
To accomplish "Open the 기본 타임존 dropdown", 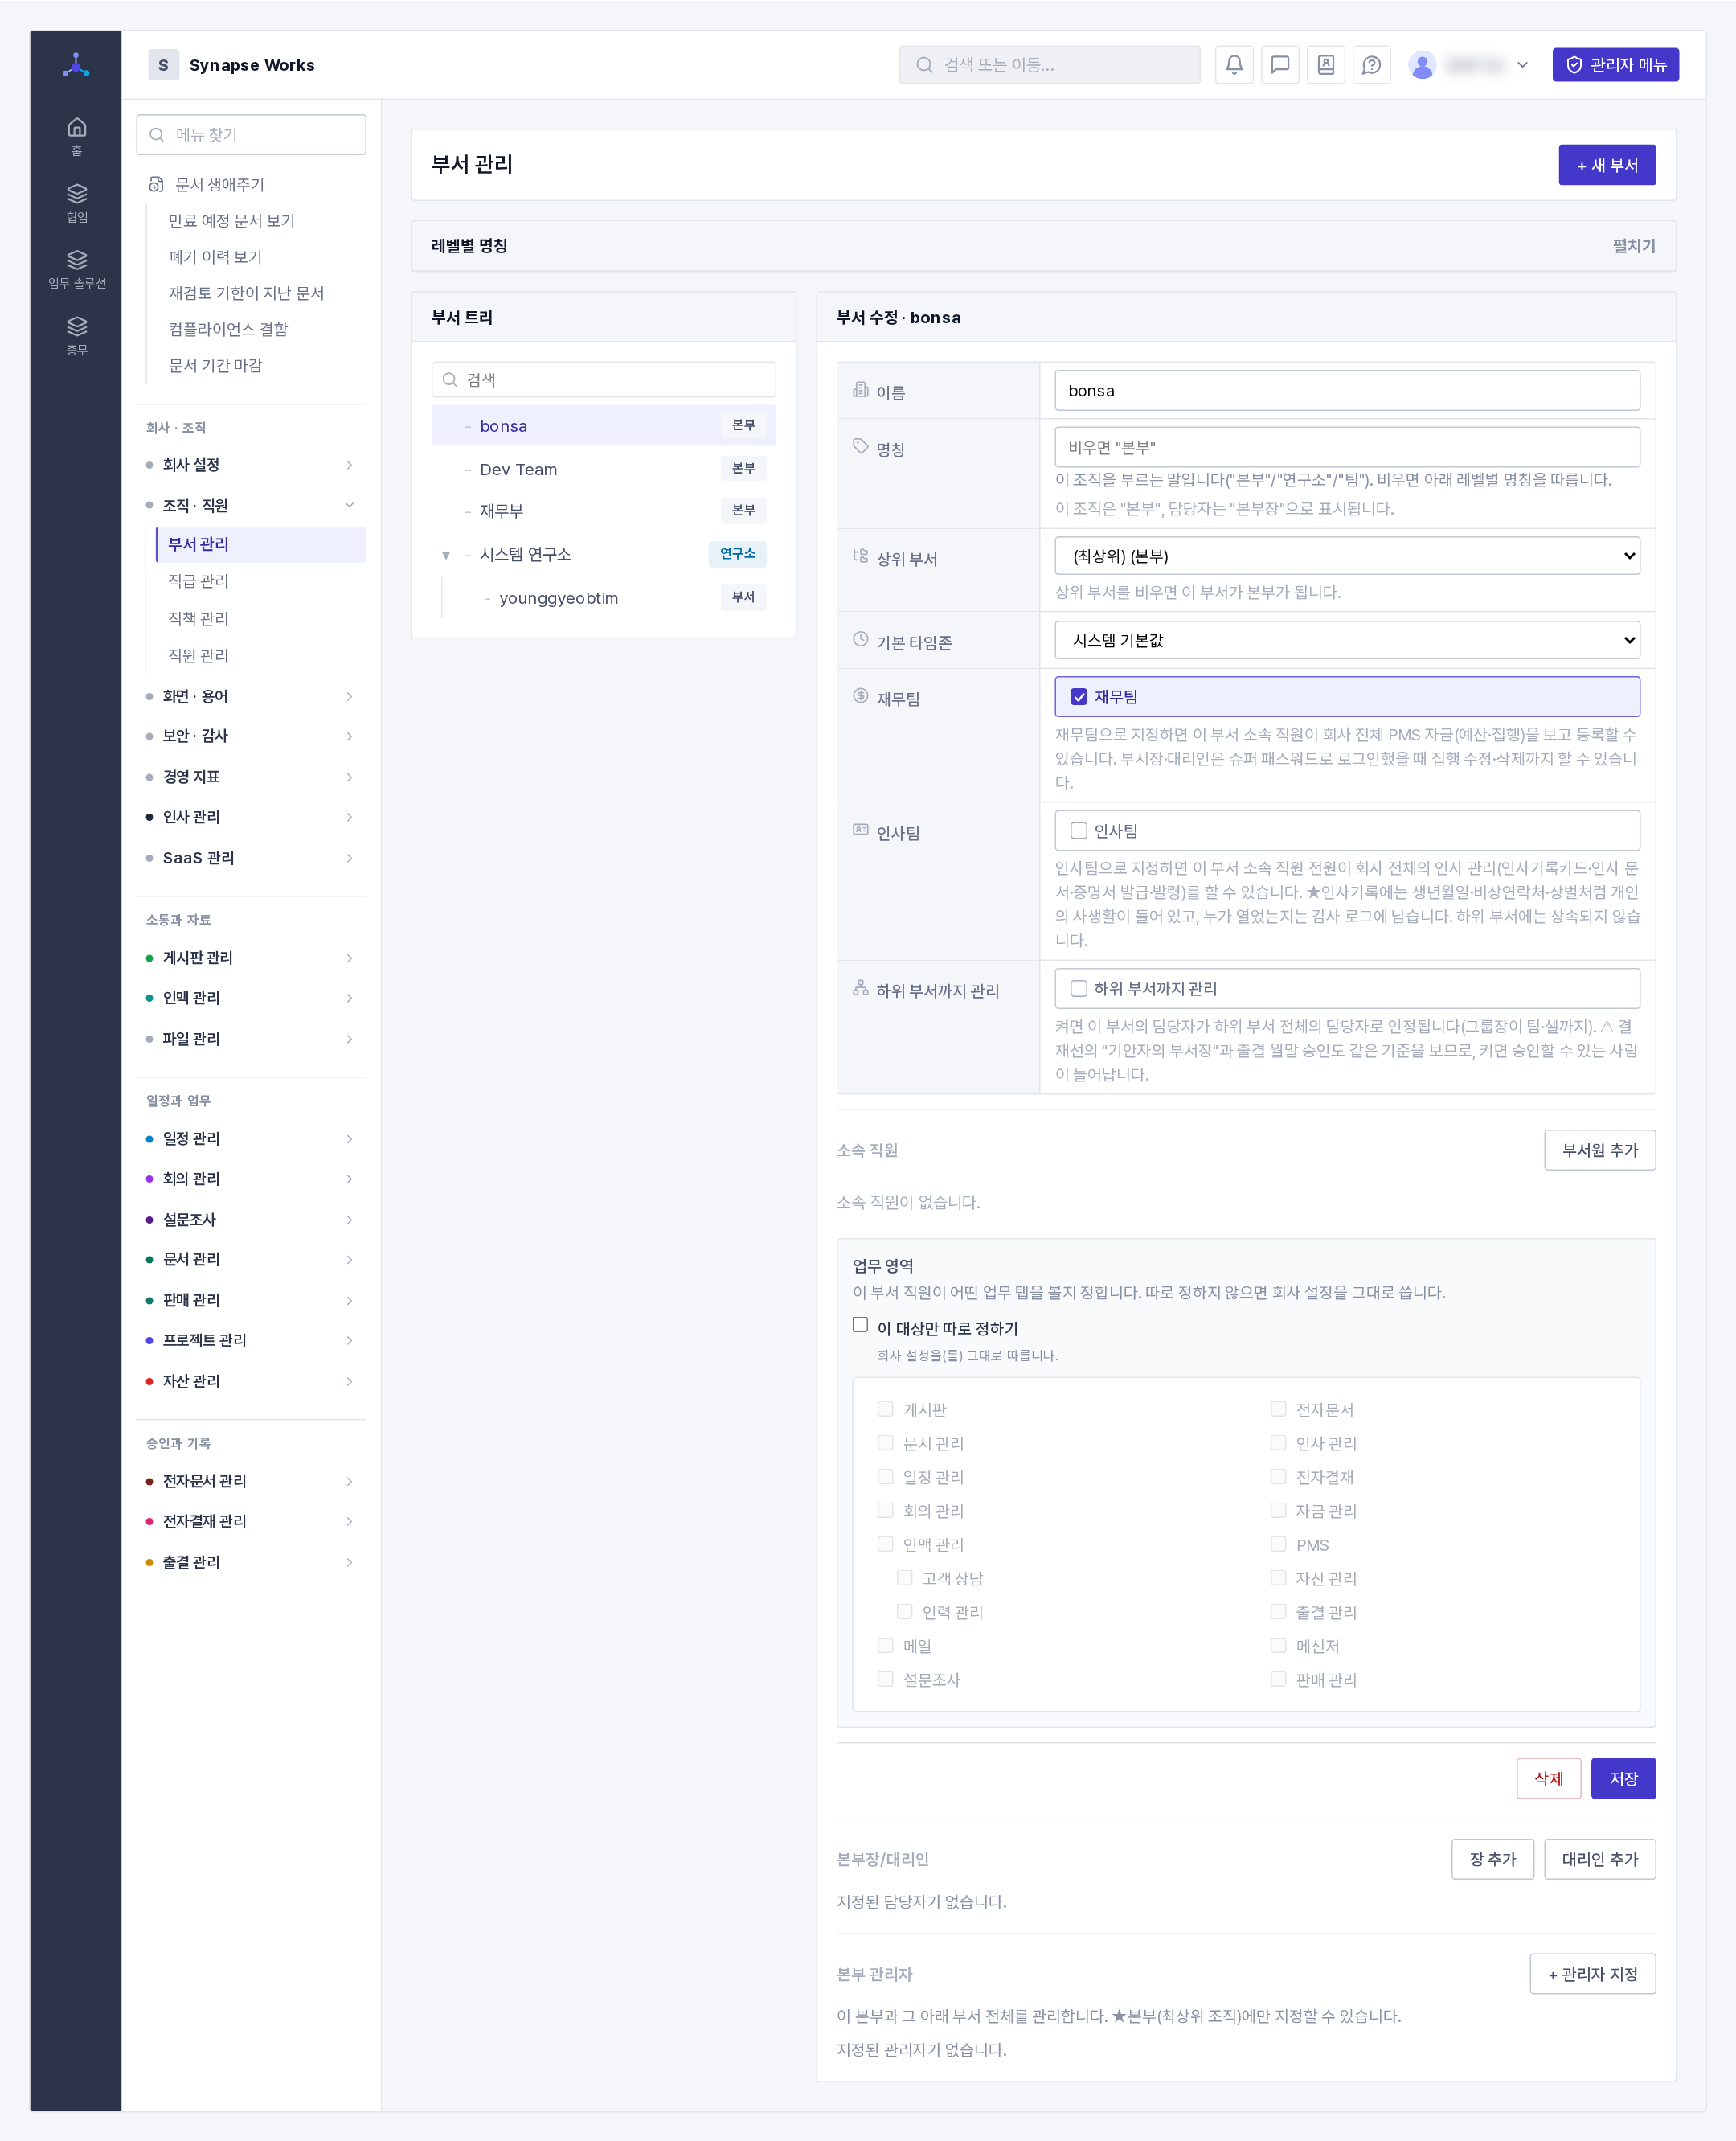I will pyautogui.click(x=1347, y=639).
